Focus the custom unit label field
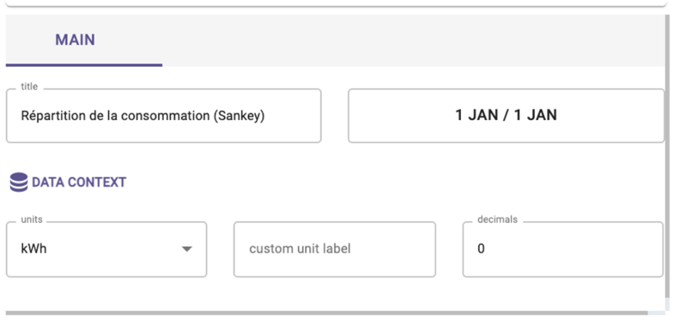Image resolution: width=683 pixels, height=324 pixels. (x=335, y=249)
